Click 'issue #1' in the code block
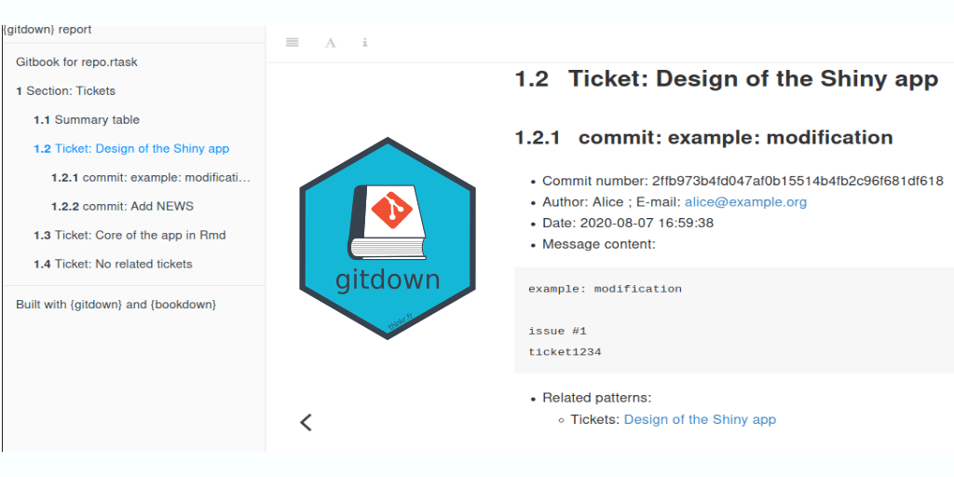954x477 pixels. click(557, 331)
